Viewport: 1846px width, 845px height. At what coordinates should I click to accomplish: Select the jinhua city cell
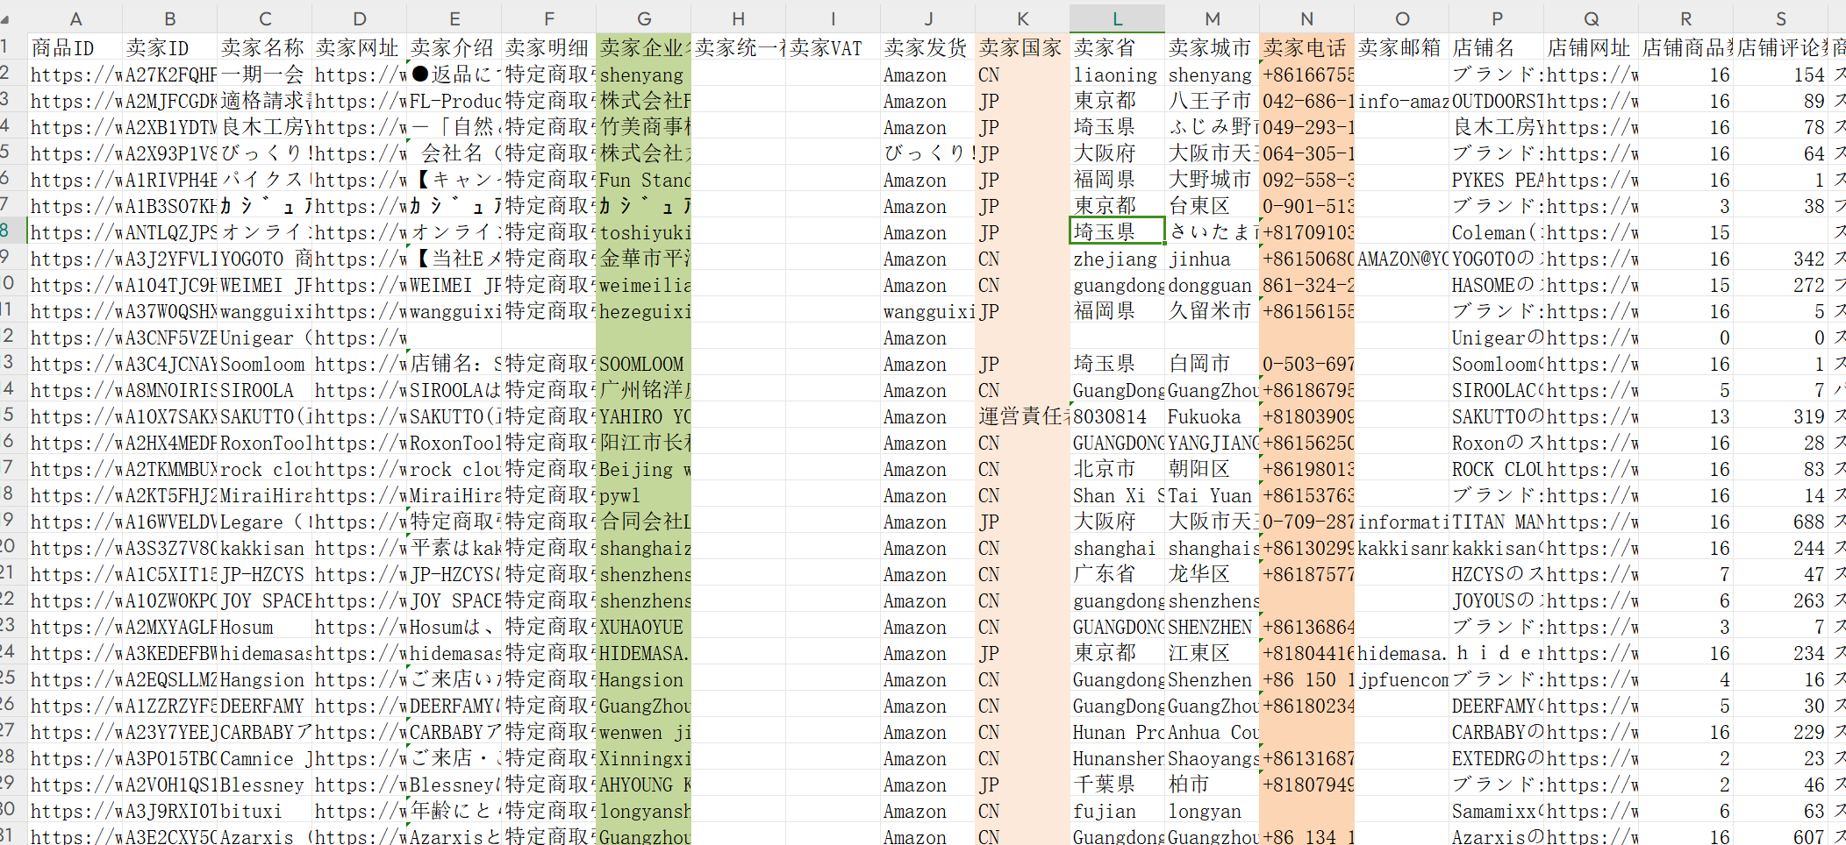pyautogui.click(x=1212, y=259)
